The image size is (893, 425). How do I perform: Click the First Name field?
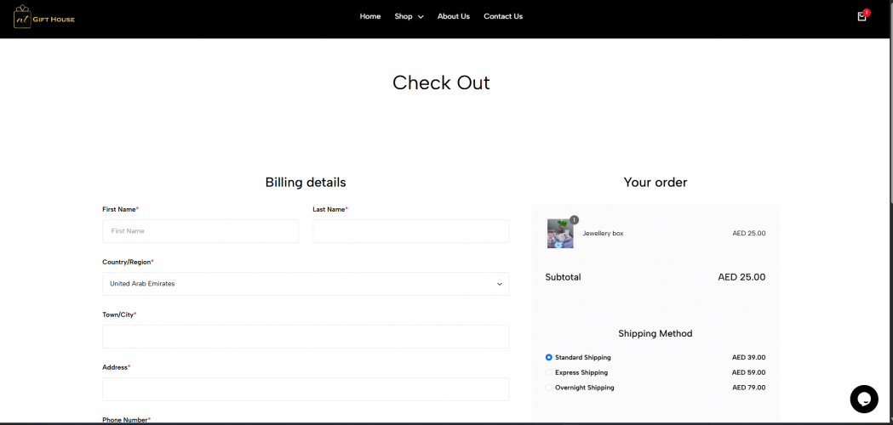(x=200, y=231)
